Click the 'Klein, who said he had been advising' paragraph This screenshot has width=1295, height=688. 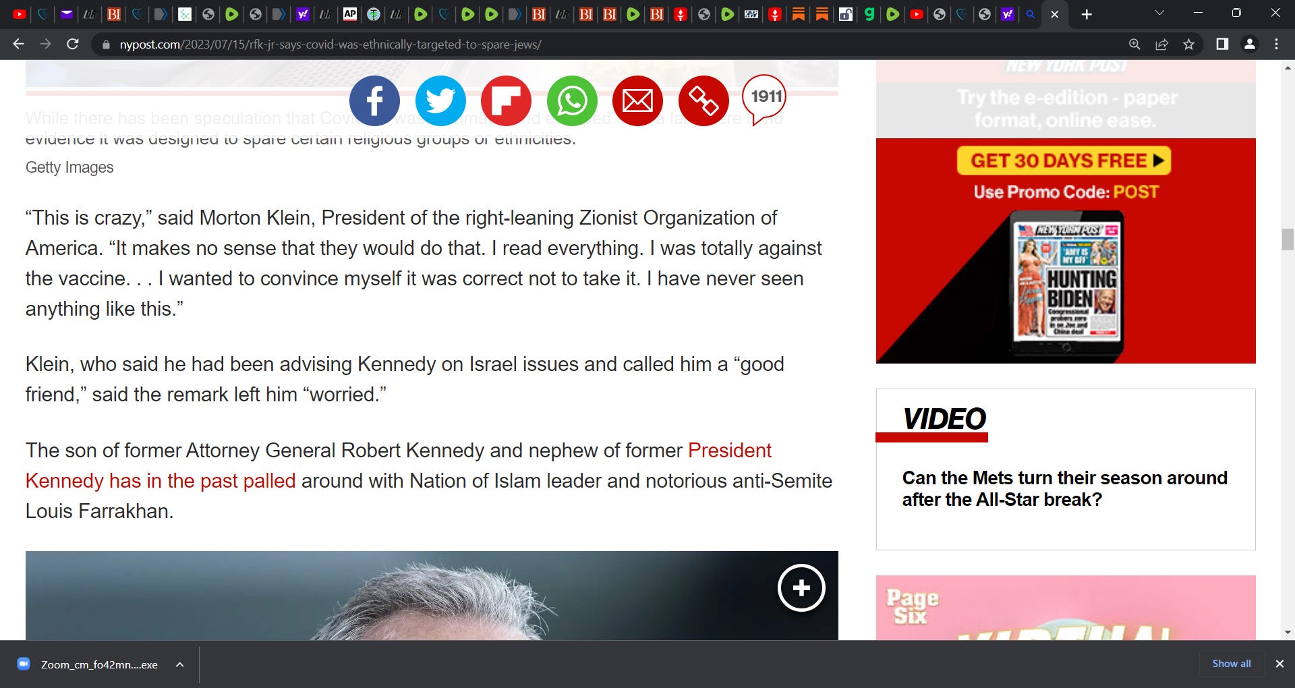(x=405, y=379)
